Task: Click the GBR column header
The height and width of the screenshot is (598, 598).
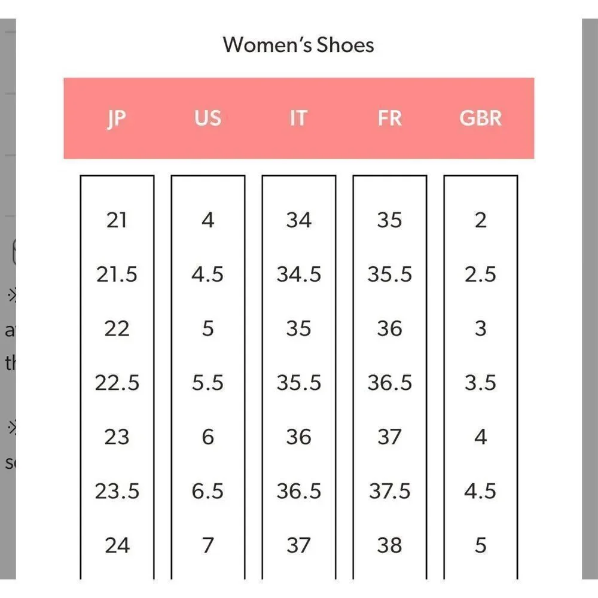Action: [x=481, y=118]
